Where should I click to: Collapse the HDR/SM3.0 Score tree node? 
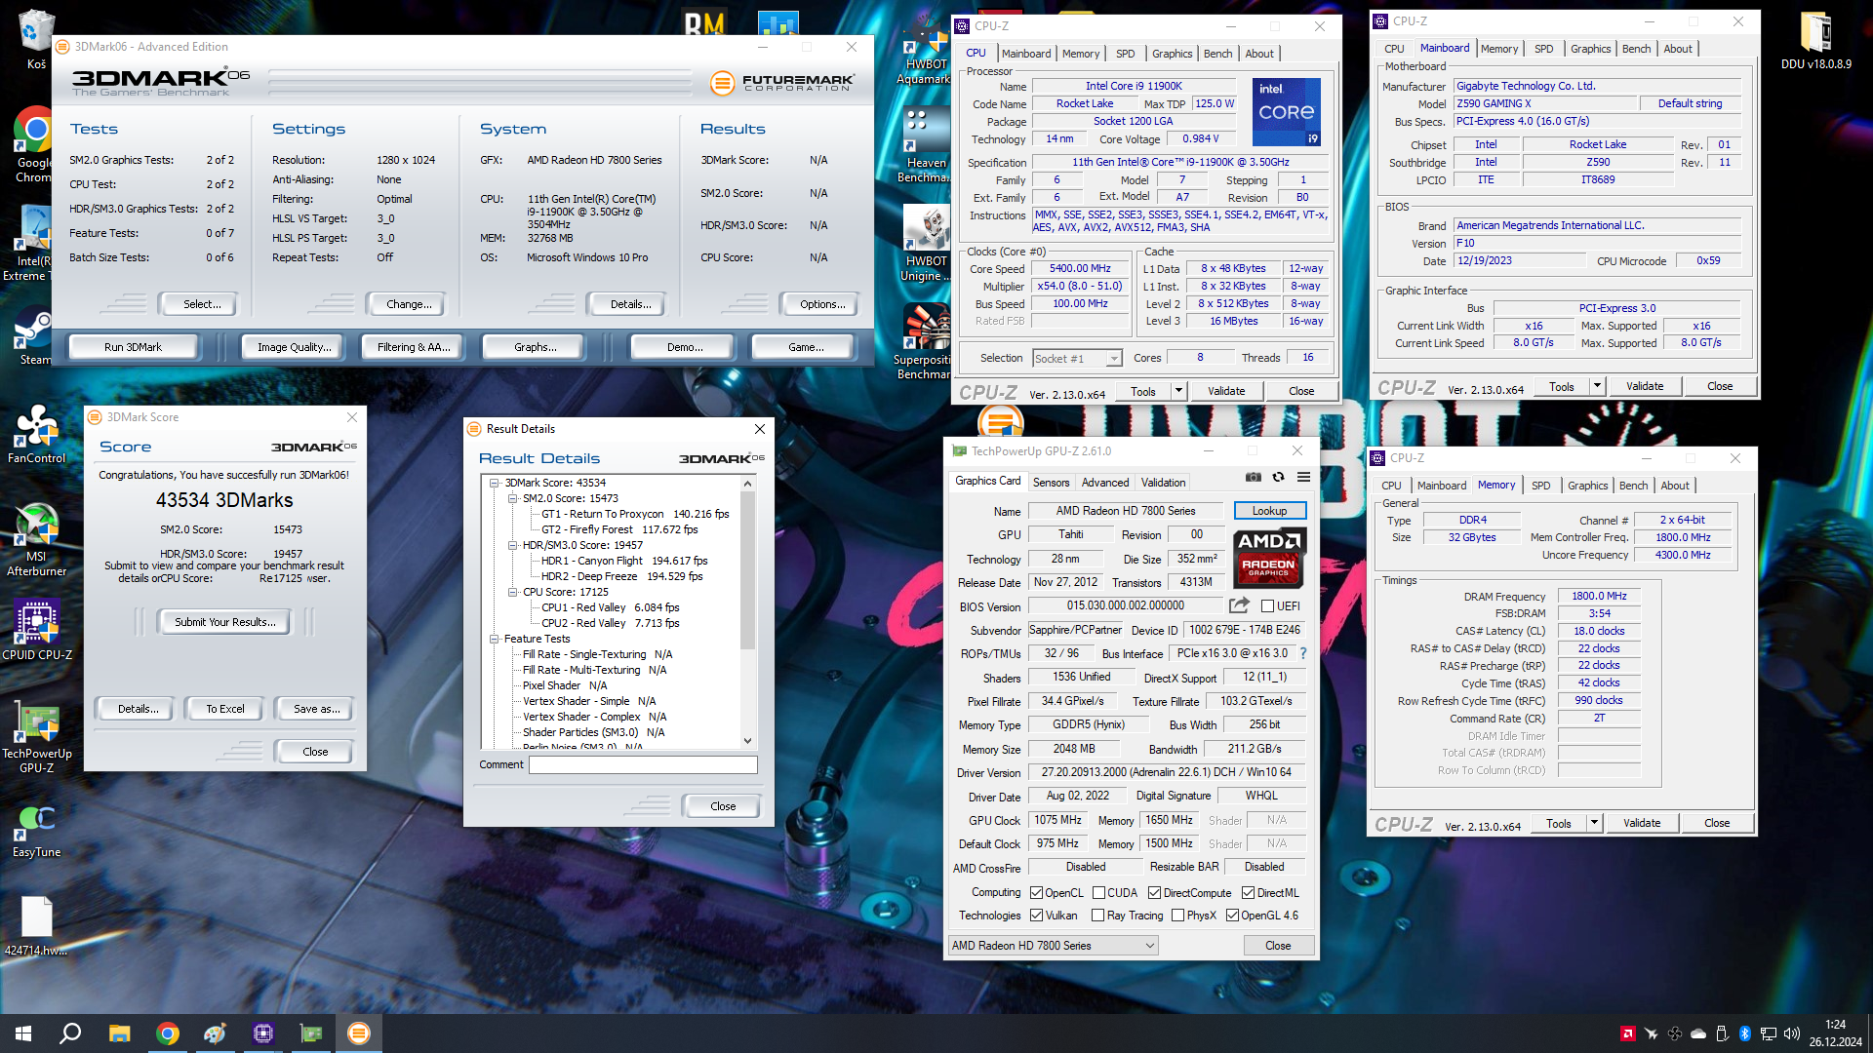click(x=513, y=546)
